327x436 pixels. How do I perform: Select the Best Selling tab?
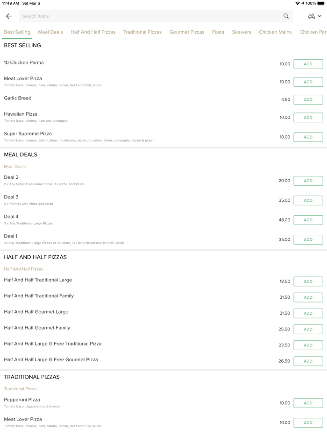tap(17, 32)
